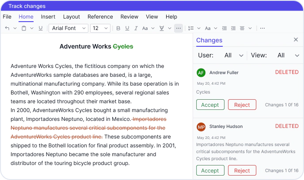Switch to the Layout tab
Viewport: 304px width, 180px height.
click(71, 17)
